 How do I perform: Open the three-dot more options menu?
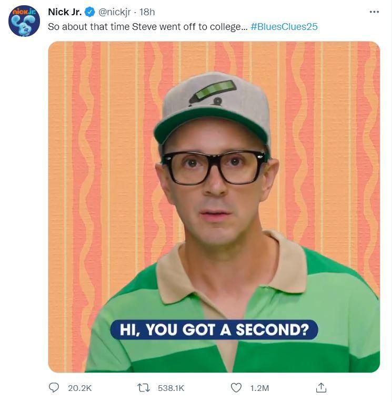click(x=374, y=12)
